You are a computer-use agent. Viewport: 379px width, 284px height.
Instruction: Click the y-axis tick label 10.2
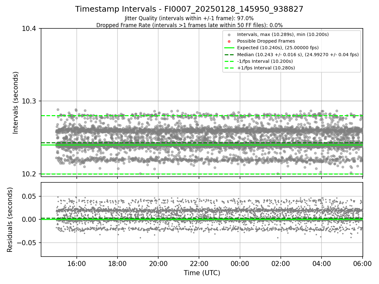click(x=30, y=174)
